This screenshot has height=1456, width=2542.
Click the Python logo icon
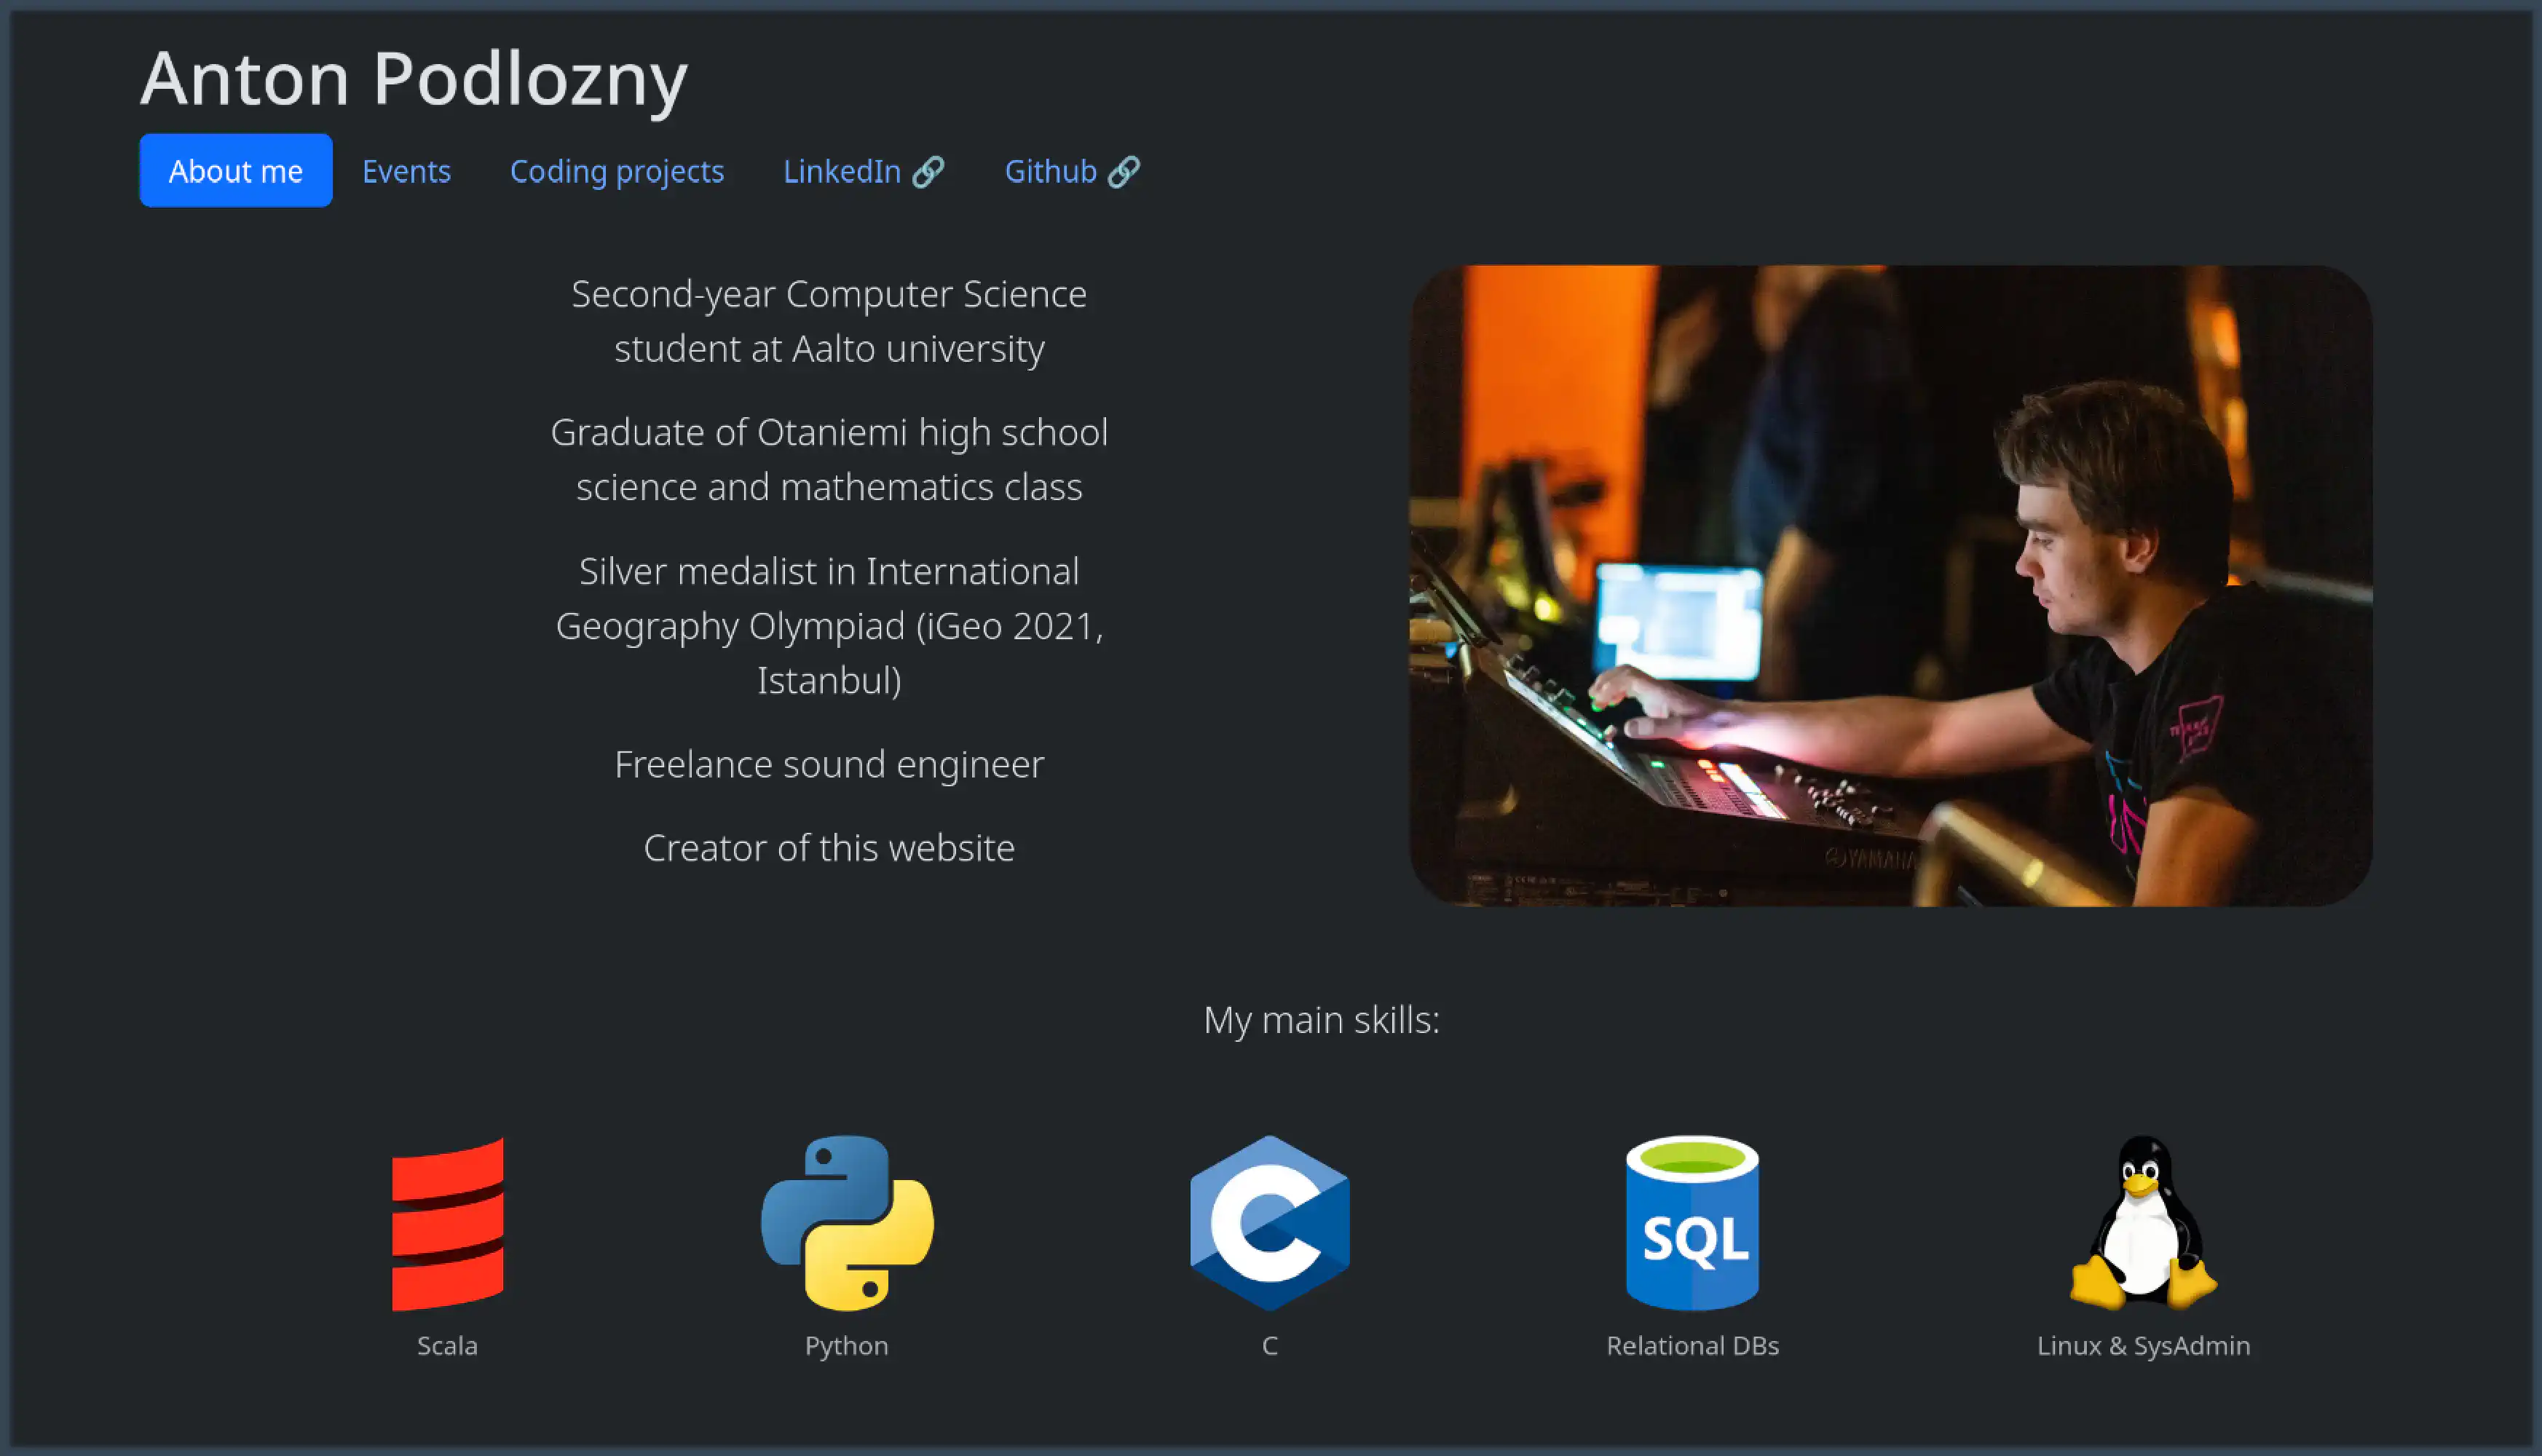pyautogui.click(x=846, y=1222)
